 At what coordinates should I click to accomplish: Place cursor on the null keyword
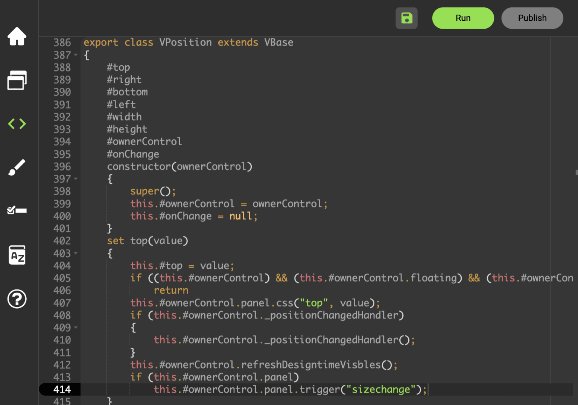coord(240,216)
